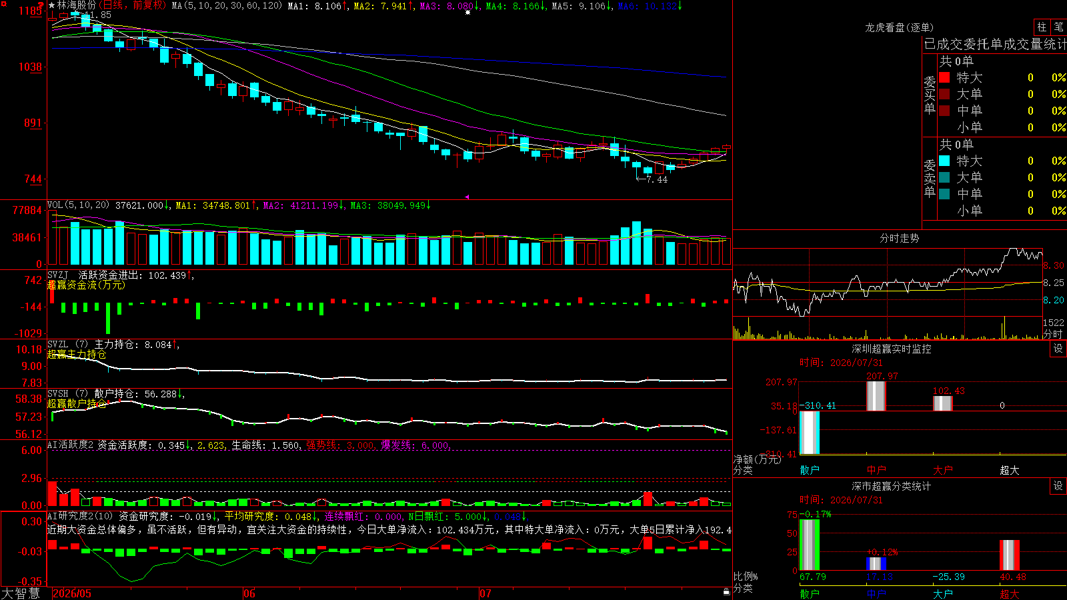The width and height of the screenshot is (1067, 600).
Task: Click the lock icon at chart bottom edge
Action: (726, 591)
